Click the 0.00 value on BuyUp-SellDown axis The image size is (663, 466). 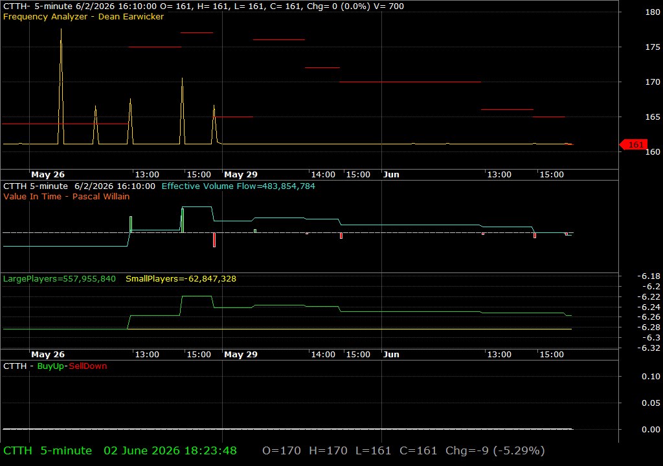651,430
